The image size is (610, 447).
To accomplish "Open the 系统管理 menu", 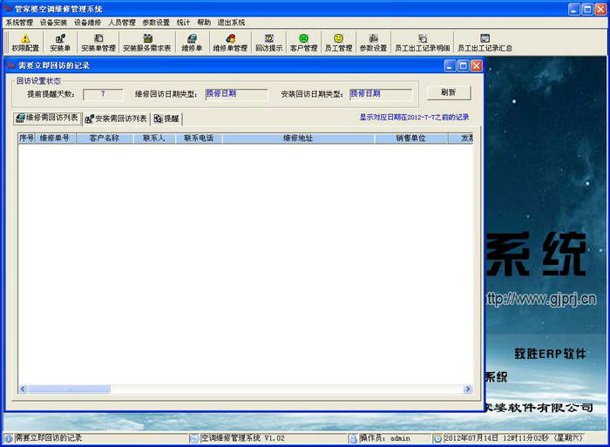I will (x=19, y=23).
